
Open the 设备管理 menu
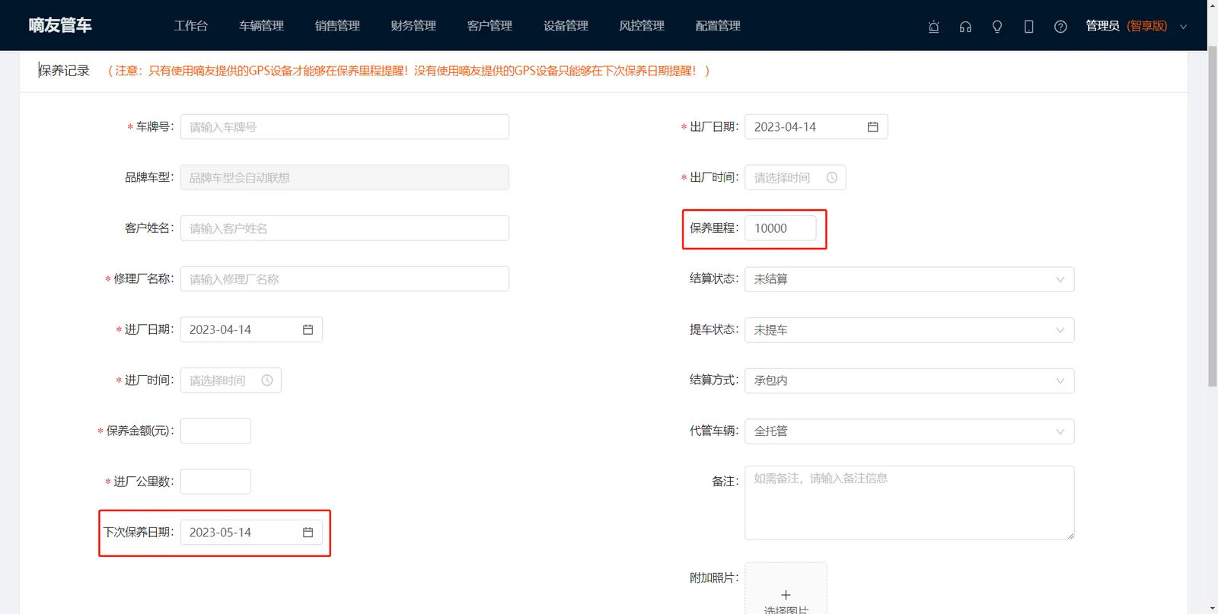pos(566,26)
